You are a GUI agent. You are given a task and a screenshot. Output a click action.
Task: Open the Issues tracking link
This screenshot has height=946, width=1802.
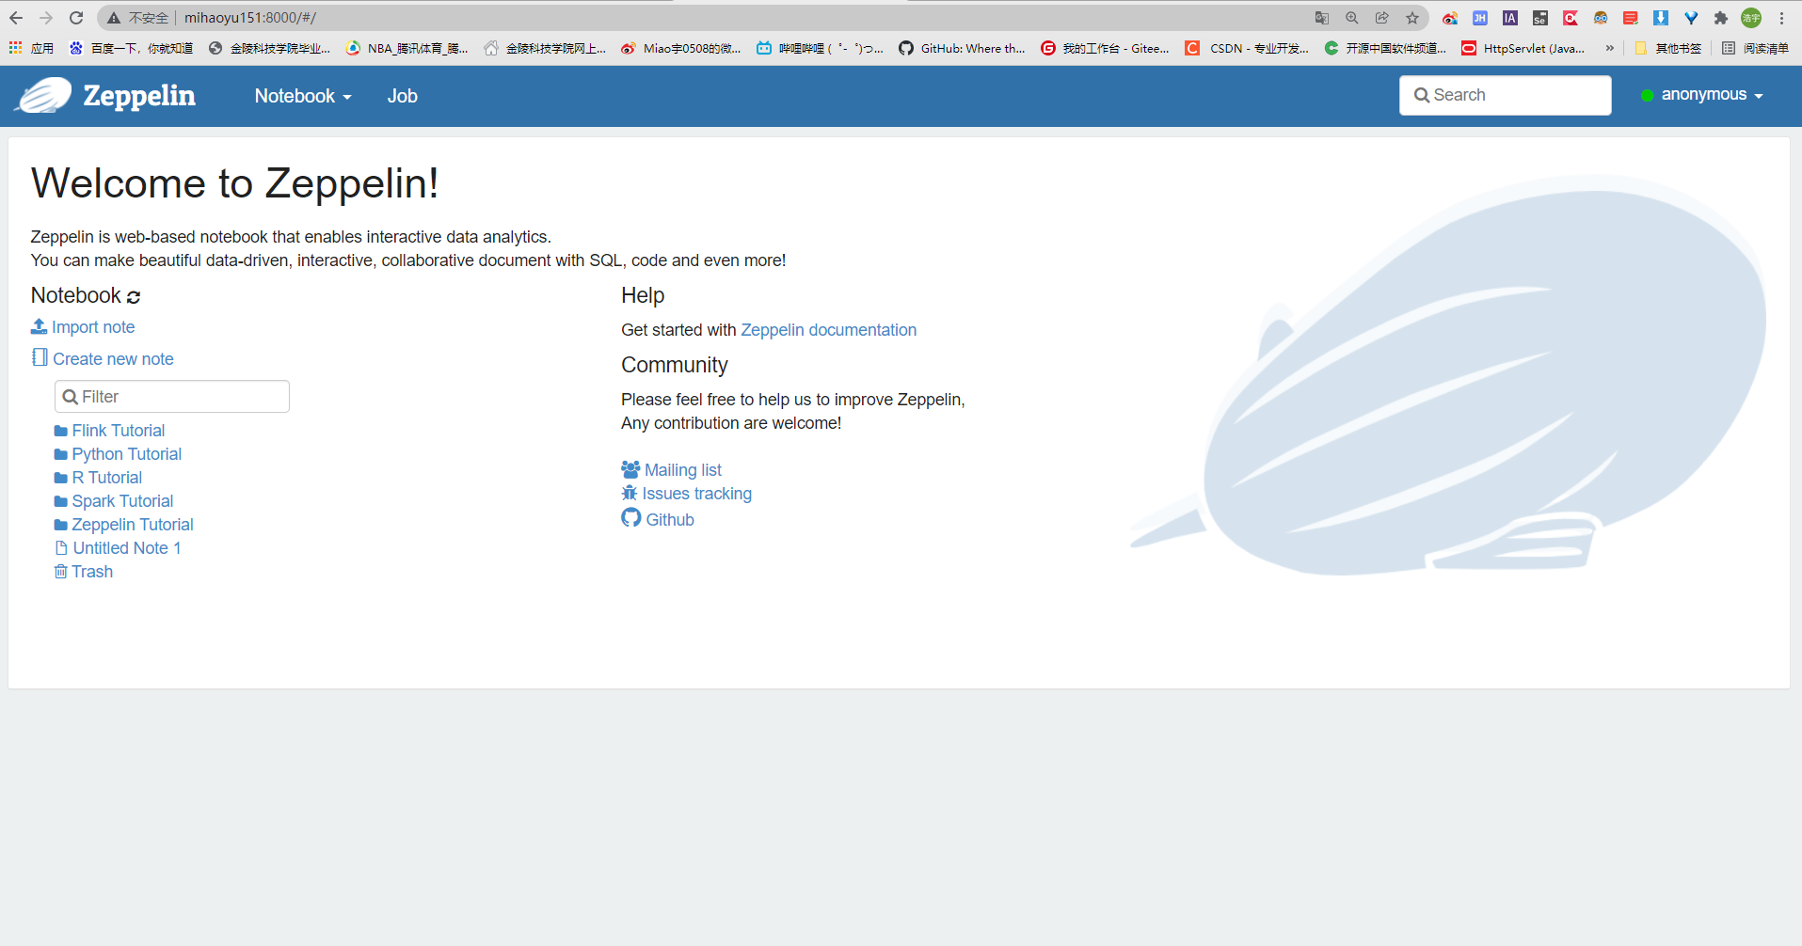pos(696,493)
